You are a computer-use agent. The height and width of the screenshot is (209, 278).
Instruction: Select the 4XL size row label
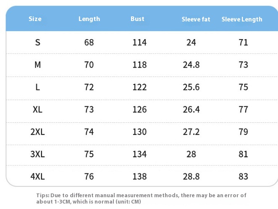(x=38, y=177)
